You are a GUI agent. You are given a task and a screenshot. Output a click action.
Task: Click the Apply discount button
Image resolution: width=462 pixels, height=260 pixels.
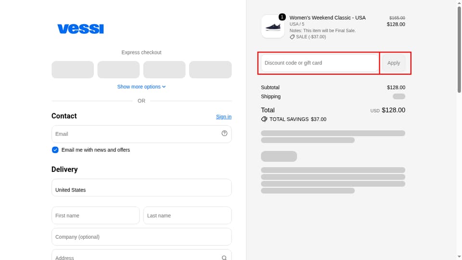(x=394, y=63)
